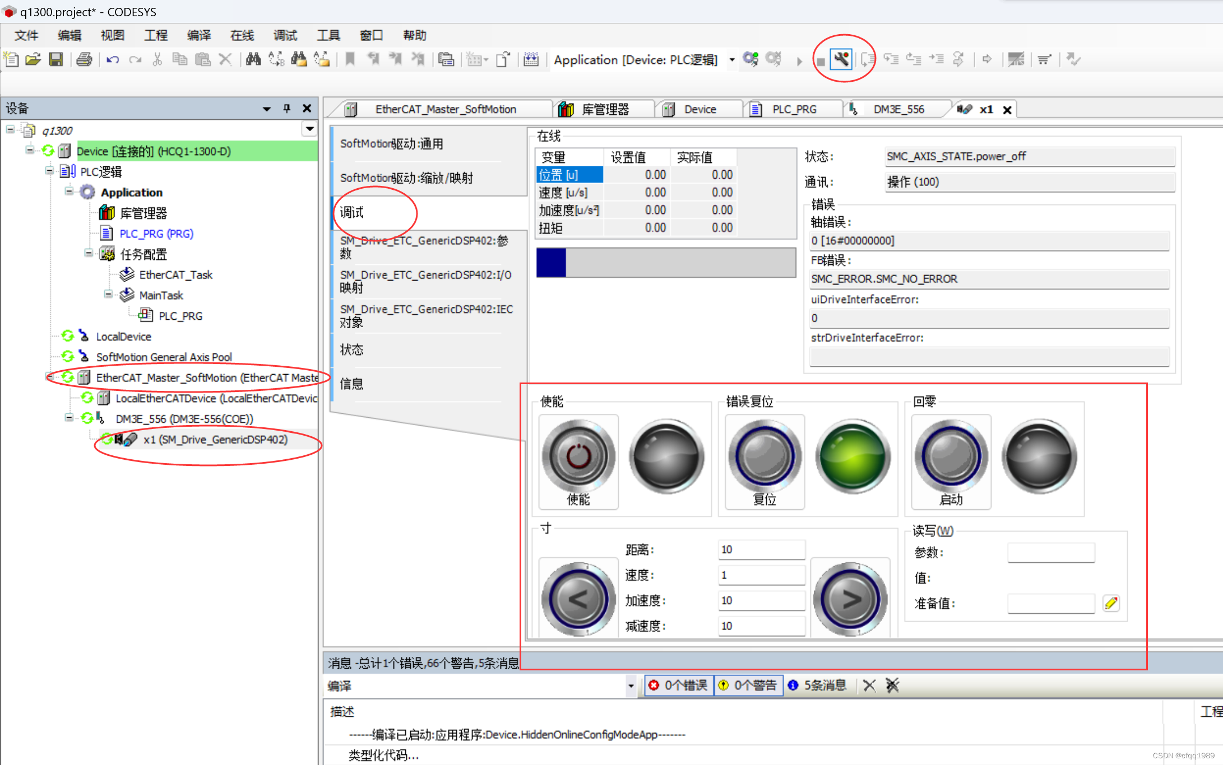The image size is (1223, 765).
Task: Click the 5条消息 messages button
Action: click(818, 685)
